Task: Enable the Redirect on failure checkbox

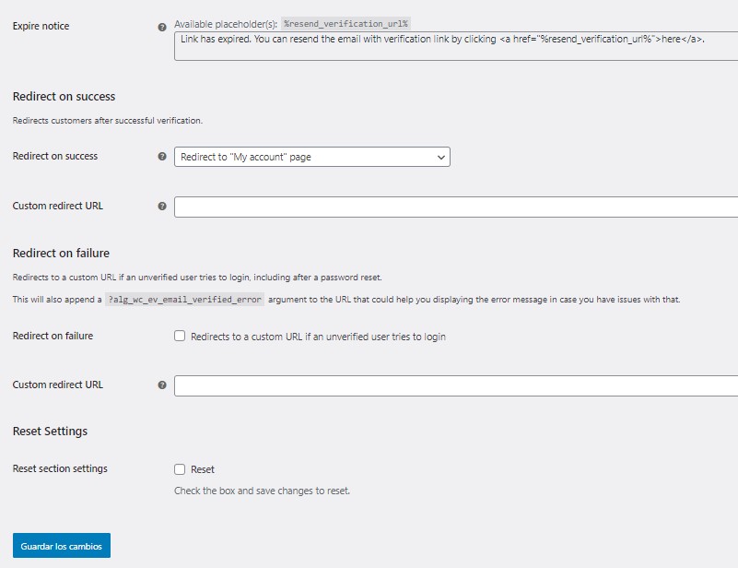Action: click(181, 337)
